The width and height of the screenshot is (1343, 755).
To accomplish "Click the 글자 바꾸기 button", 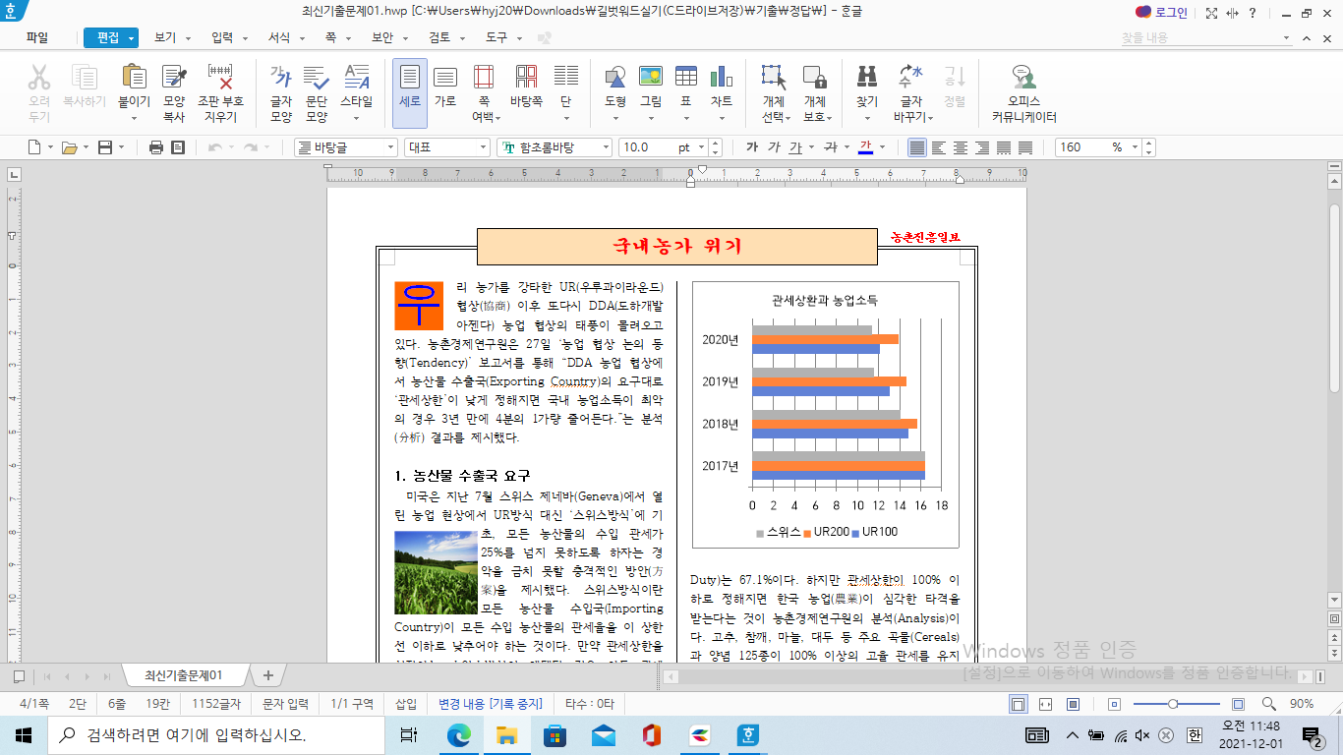I will click(911, 93).
